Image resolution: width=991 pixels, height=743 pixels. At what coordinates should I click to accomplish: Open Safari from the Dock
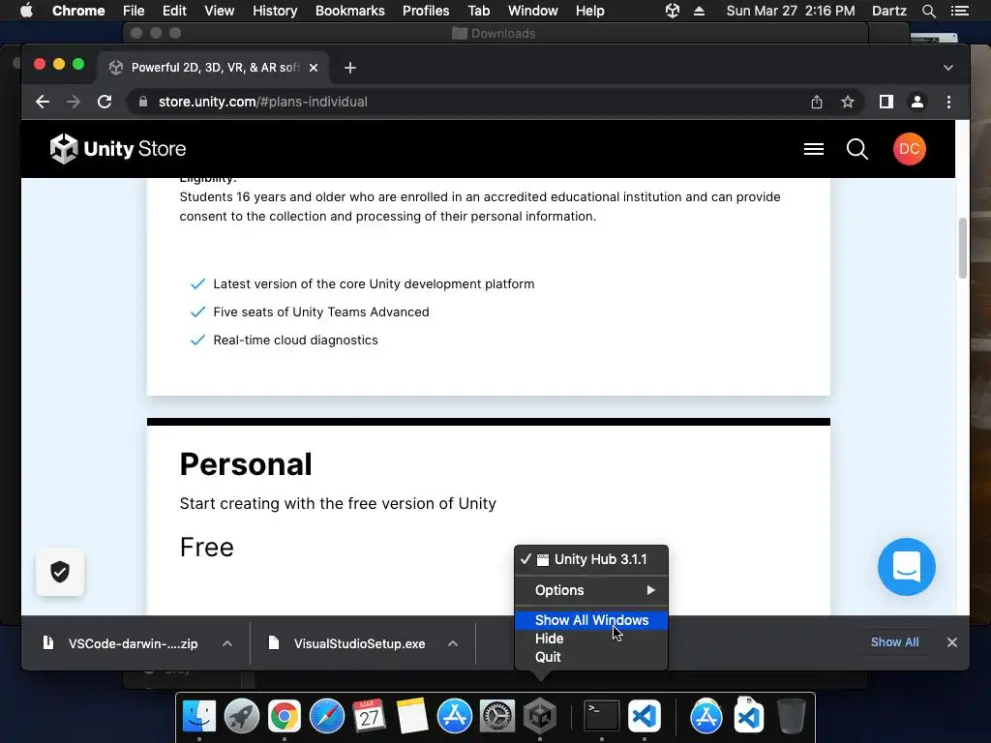327,716
